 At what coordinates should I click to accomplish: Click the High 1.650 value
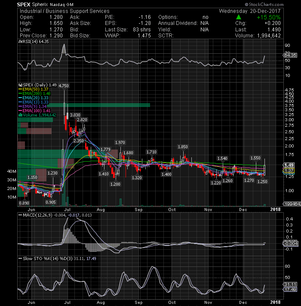click(56, 23)
